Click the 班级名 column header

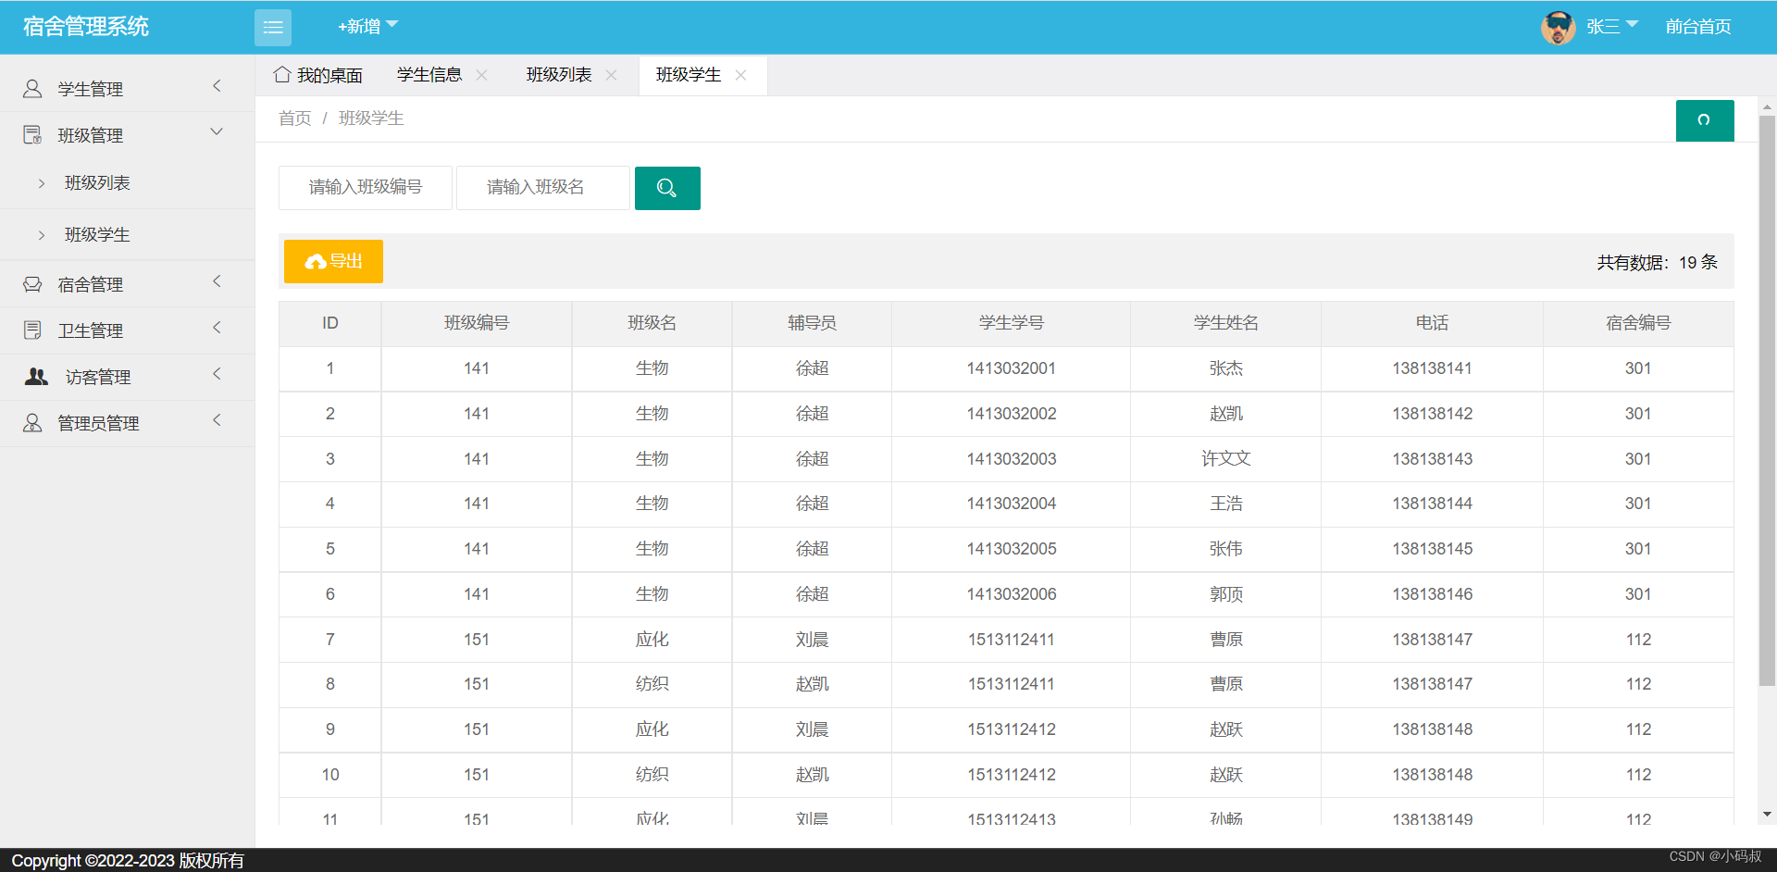[652, 323]
